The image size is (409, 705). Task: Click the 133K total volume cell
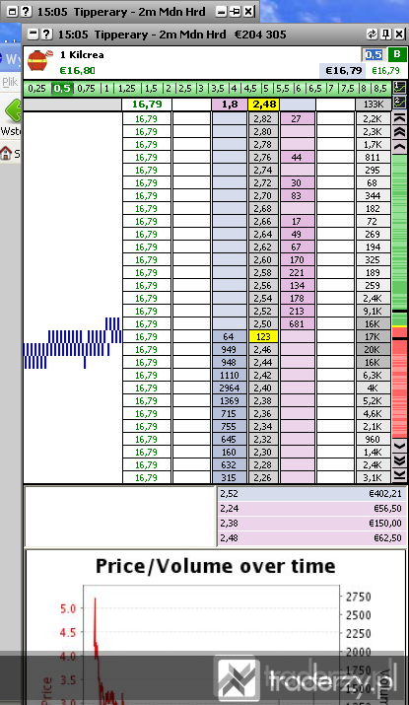[x=374, y=105]
